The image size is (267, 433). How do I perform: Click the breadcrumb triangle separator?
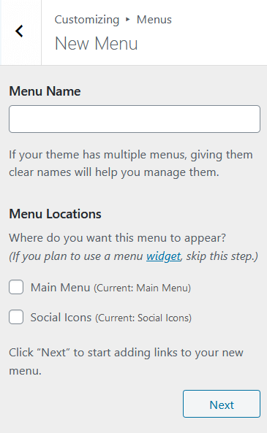pyautogui.click(x=127, y=19)
